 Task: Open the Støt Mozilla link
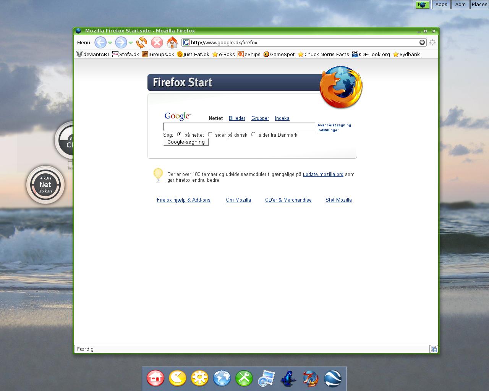[x=338, y=200]
